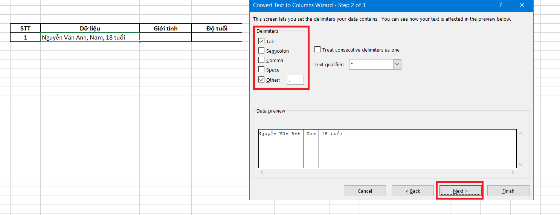Go back with the Back button
The image size is (560, 215).
coord(413,191)
